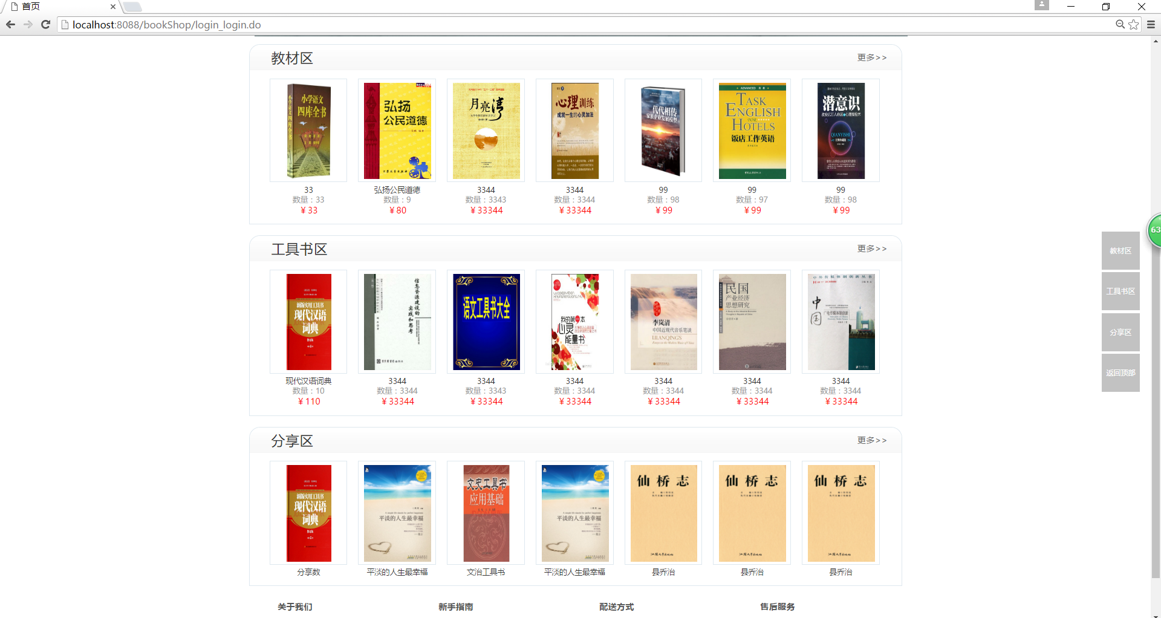1161x618 pixels.
Task: Jump to 分享区 via side navigation
Action: tap(1120, 332)
